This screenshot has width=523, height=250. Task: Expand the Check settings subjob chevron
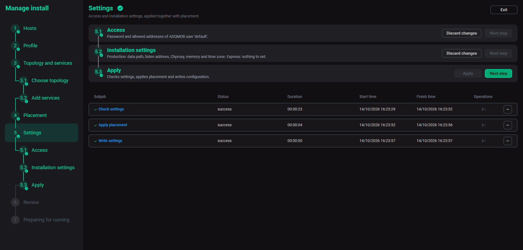[95, 109]
